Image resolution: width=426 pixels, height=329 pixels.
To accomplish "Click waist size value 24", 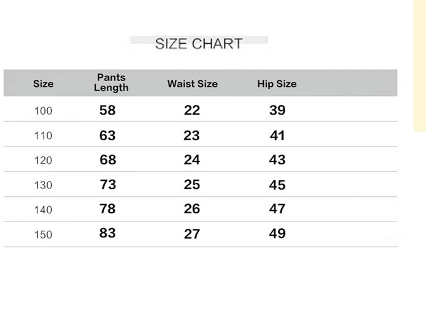I will click(x=192, y=160).
